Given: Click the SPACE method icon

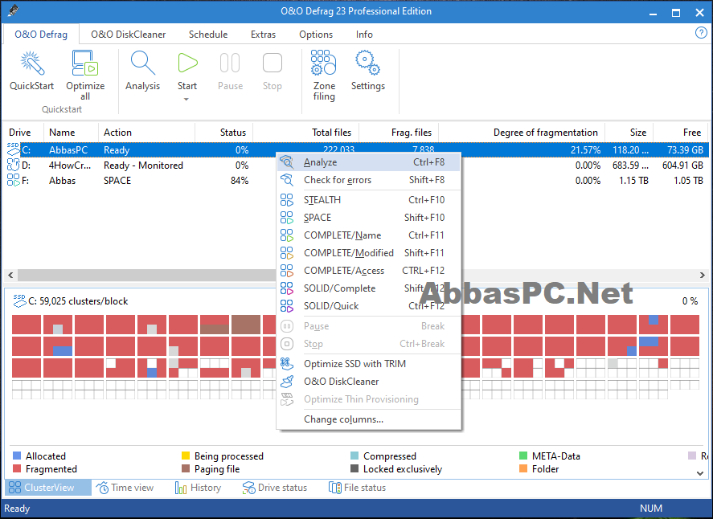Looking at the screenshot, I should click(287, 218).
